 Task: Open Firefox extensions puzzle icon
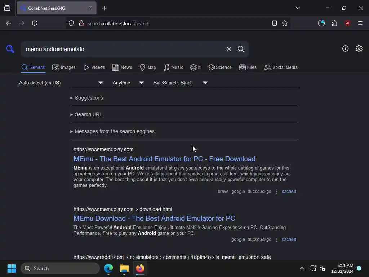(334, 23)
